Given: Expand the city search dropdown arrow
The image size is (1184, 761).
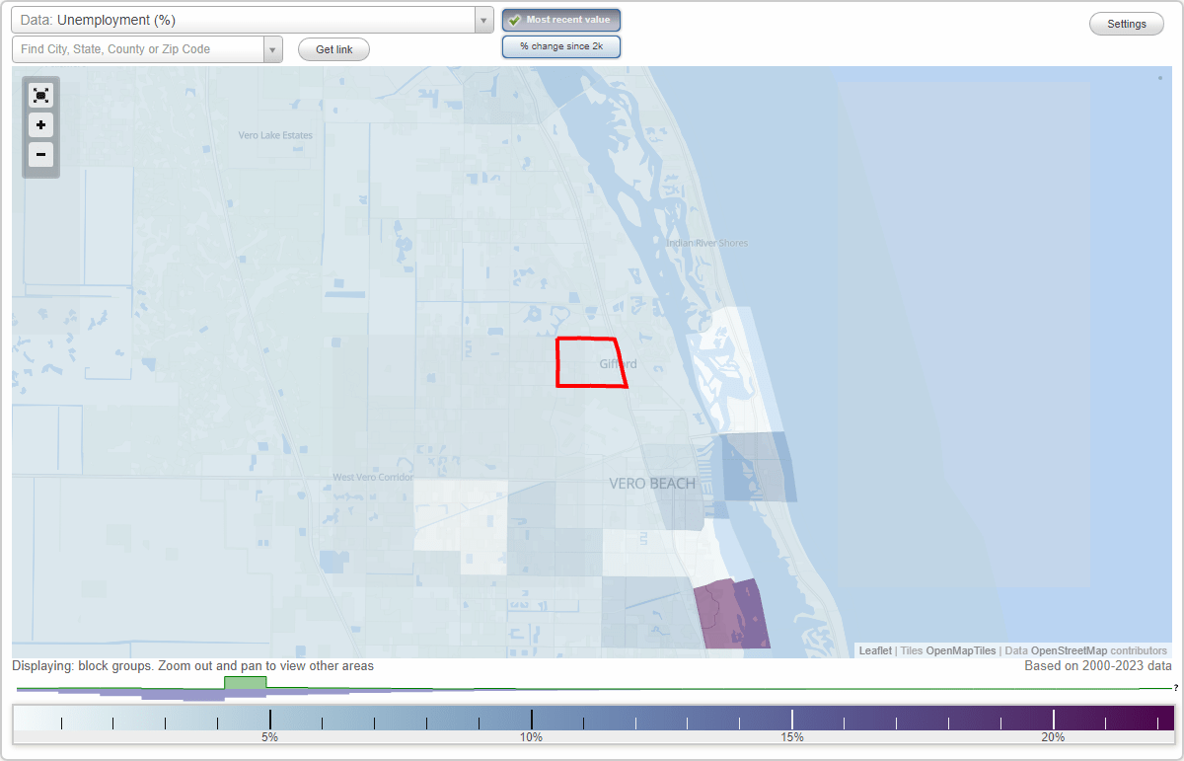Looking at the screenshot, I should coord(272,47).
